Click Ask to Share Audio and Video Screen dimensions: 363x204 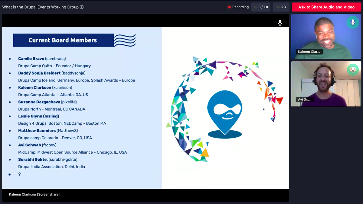click(x=326, y=7)
